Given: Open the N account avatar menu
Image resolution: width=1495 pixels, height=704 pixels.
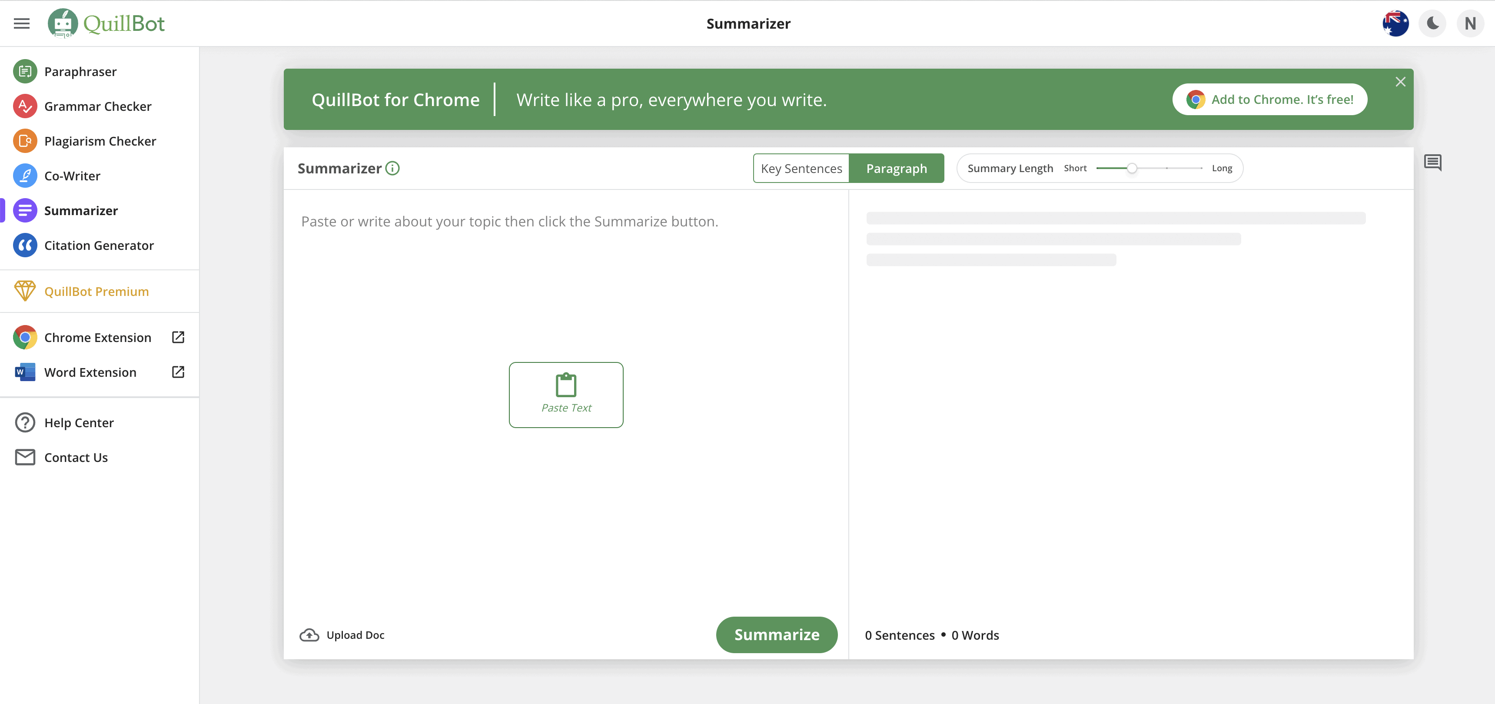Looking at the screenshot, I should pos(1470,23).
